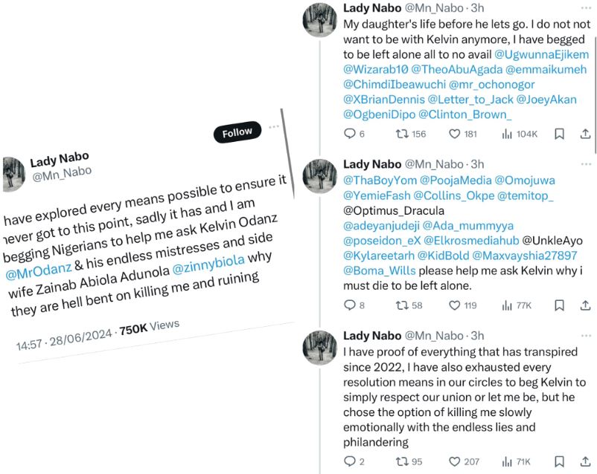The width and height of the screenshot is (597, 474).
Task: Bookmark the tweet with 77K views
Action: tap(560, 305)
